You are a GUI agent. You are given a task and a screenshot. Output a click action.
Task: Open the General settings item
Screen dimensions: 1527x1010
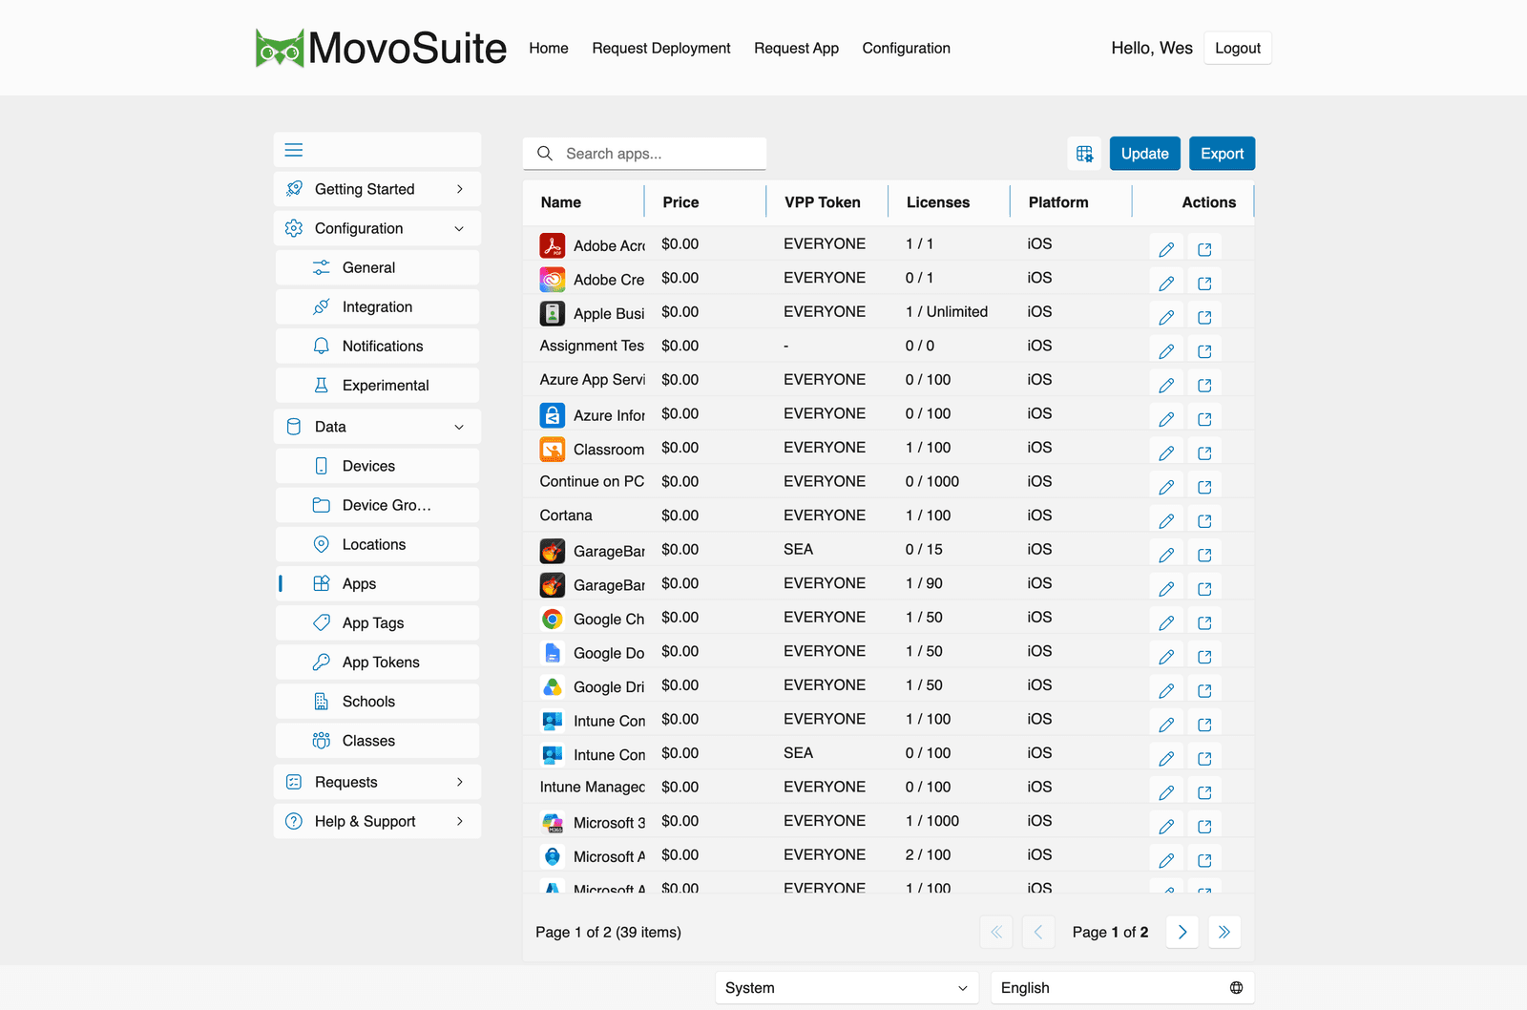click(377, 267)
